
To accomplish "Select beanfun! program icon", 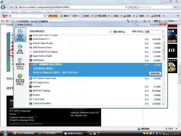I will coord(31,86).
